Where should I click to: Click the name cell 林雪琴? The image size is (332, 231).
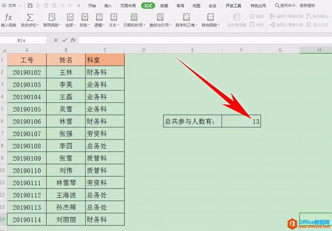coord(66,182)
